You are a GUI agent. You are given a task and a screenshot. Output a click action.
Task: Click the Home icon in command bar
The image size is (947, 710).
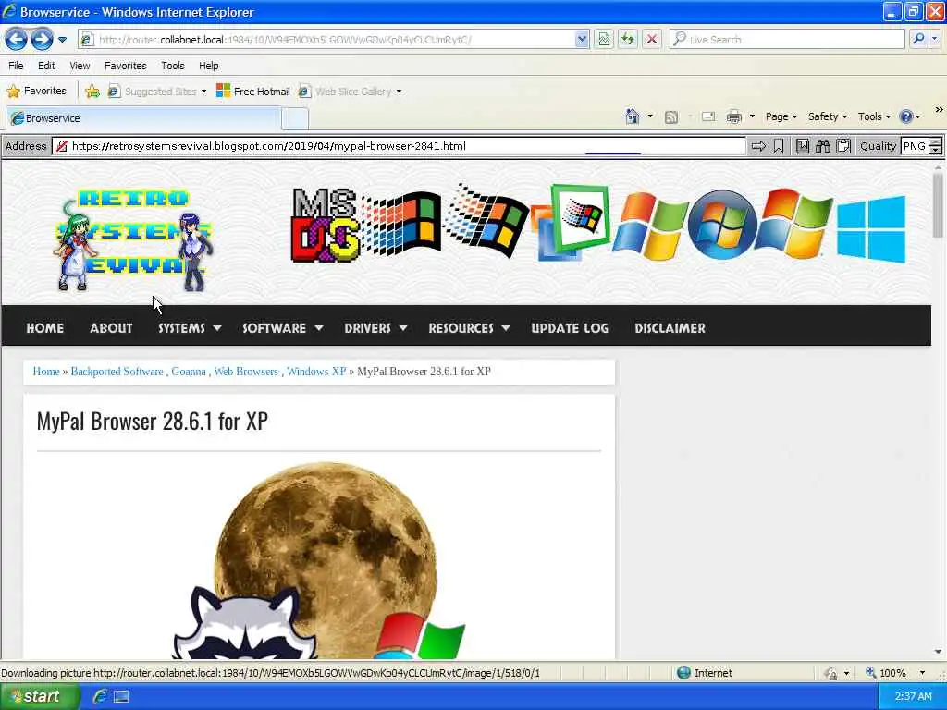(633, 116)
